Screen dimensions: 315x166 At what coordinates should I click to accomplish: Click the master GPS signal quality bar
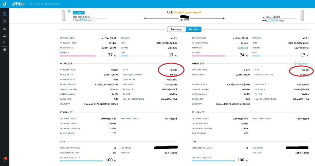coord(82,161)
